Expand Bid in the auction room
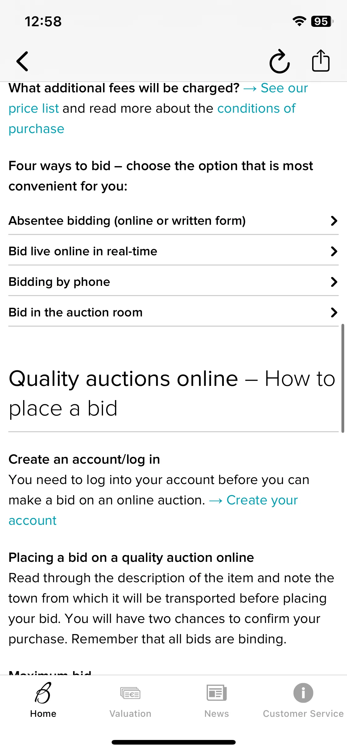This screenshot has height=752, width=347. (x=173, y=312)
